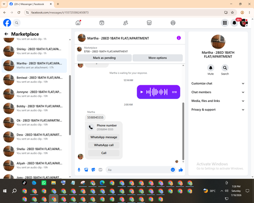Image resolution: width=254 pixels, height=203 pixels.
Task: Choose a sticker icon
Action: pos(93,170)
